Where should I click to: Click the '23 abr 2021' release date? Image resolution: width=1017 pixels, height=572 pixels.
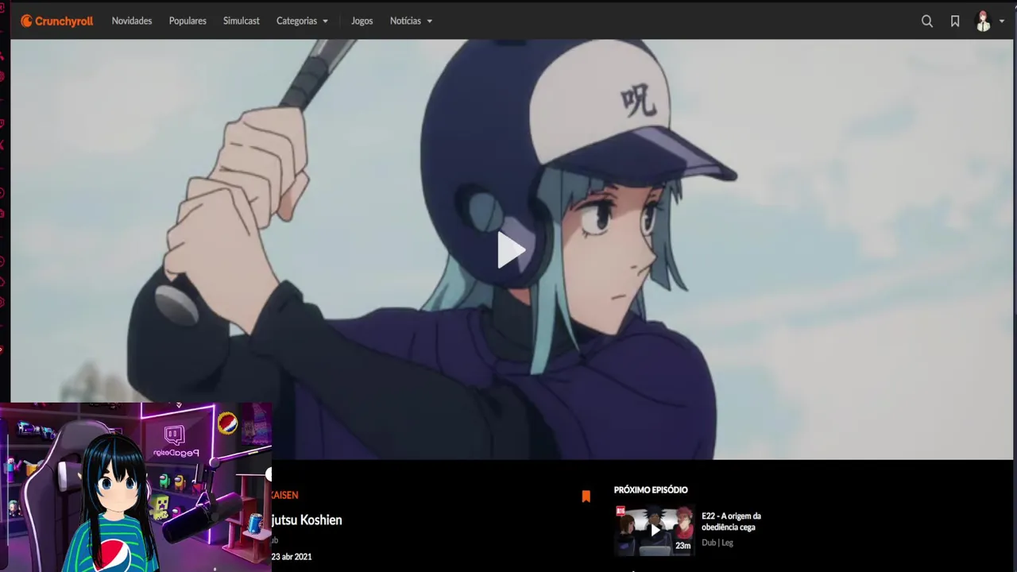(292, 557)
